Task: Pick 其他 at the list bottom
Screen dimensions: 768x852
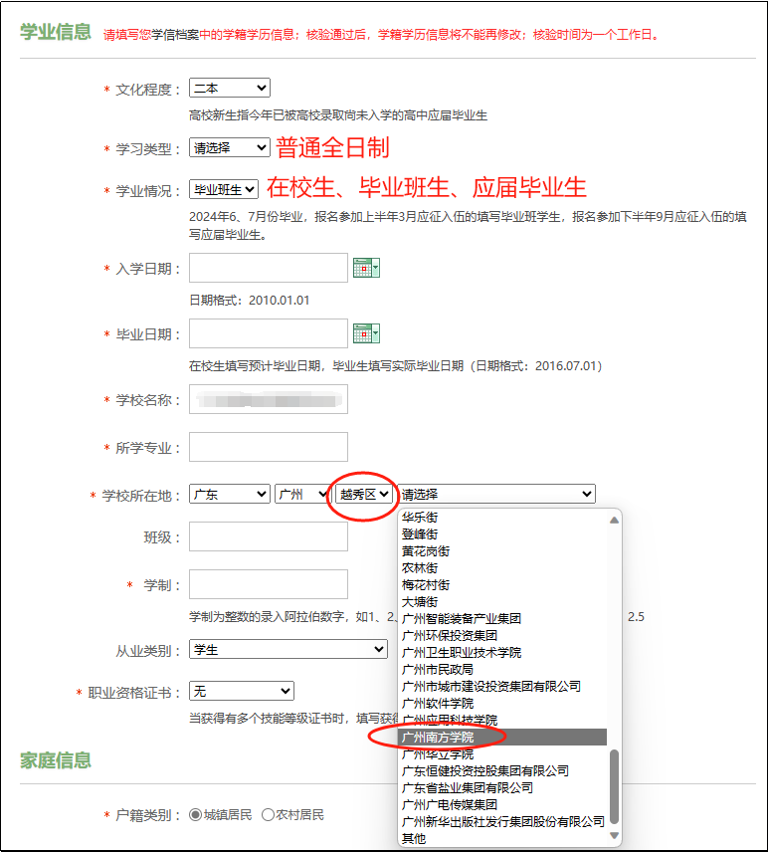Action: coord(413,838)
